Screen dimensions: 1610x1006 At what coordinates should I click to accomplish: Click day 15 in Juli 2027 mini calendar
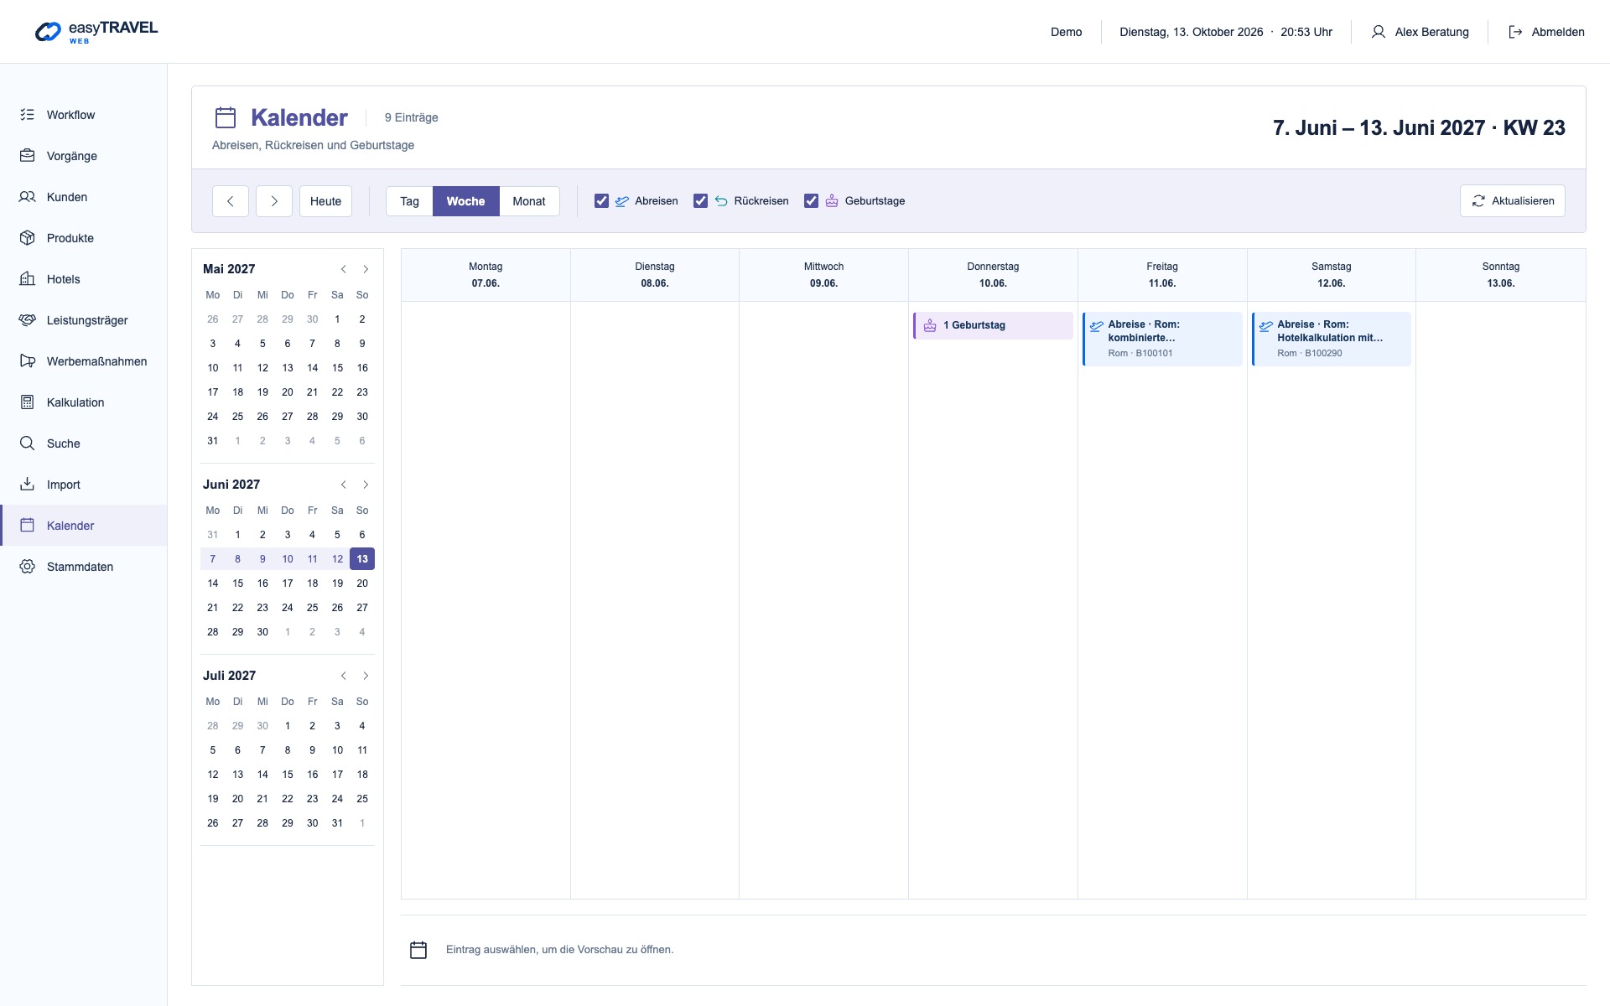pos(288,775)
